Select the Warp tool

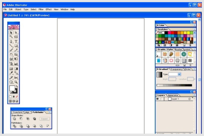pos(11,59)
